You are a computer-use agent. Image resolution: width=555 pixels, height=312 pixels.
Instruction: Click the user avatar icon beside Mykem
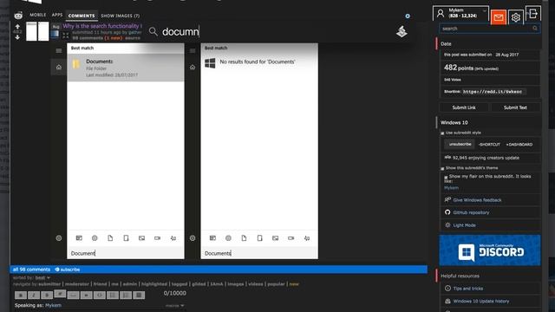441,13
